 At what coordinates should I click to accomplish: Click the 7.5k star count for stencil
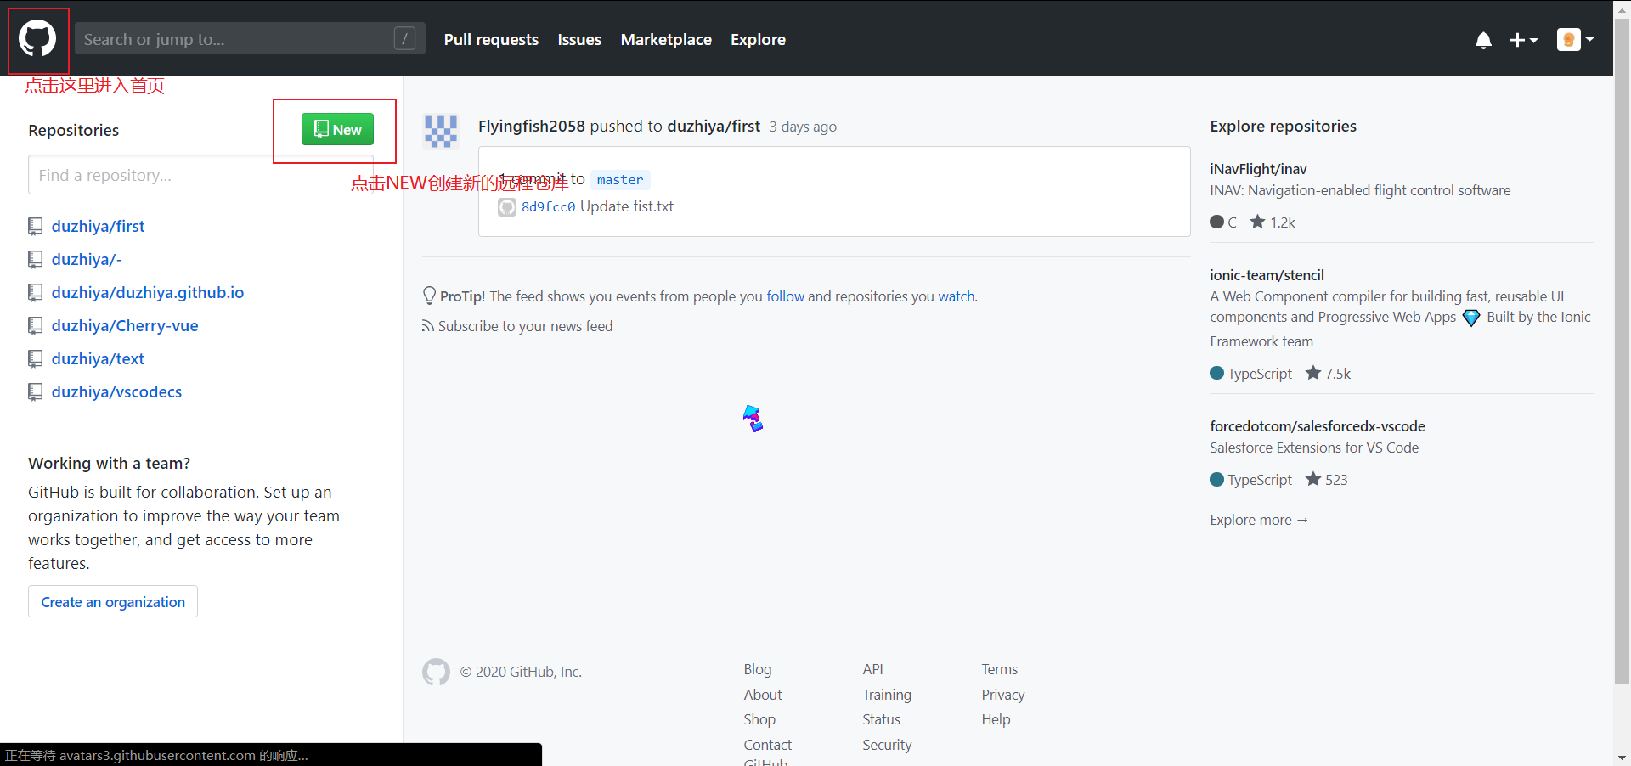point(1328,373)
